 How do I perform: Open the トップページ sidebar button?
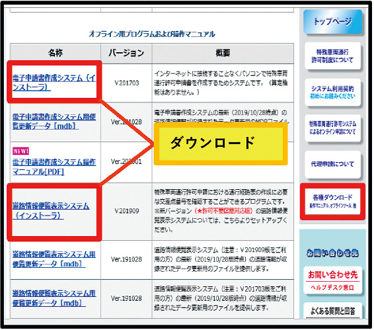tap(333, 21)
